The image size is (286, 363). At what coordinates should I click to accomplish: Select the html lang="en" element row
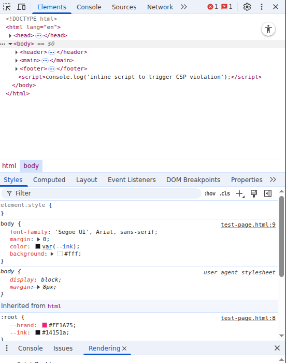point(33,27)
